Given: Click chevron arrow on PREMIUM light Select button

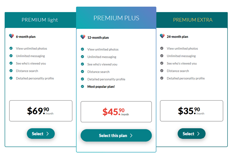Looking at the screenshot, I should 48,134.
